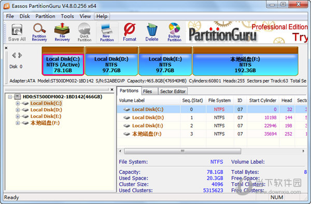Select Local Disk(C:) in the tree
Screen dimensions: 311x204
[x=46, y=103]
